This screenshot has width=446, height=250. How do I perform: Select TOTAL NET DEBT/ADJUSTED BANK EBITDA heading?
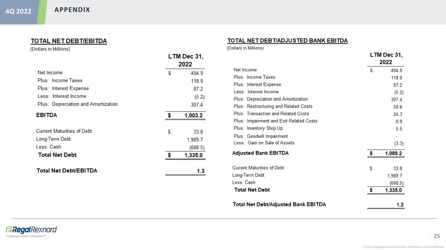pos(287,41)
